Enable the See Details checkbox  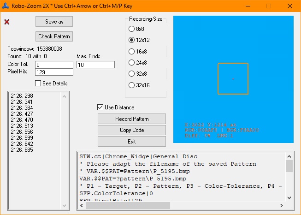coord(39,84)
